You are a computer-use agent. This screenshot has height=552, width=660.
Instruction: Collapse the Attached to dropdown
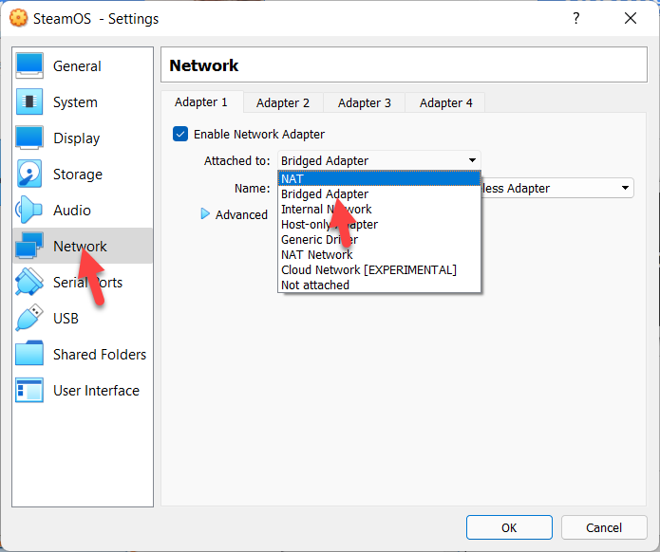pyautogui.click(x=472, y=161)
